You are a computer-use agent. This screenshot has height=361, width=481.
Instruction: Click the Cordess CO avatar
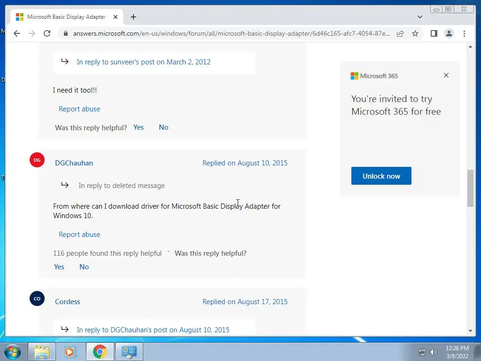tap(37, 298)
